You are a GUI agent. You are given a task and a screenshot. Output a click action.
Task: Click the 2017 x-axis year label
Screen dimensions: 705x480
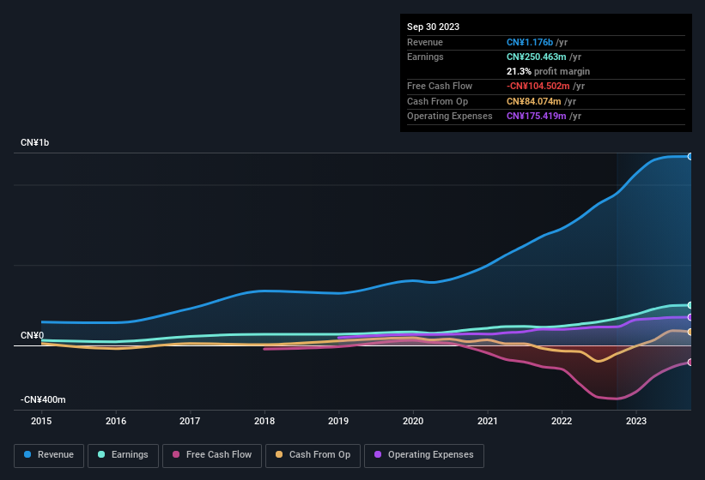tap(190, 421)
